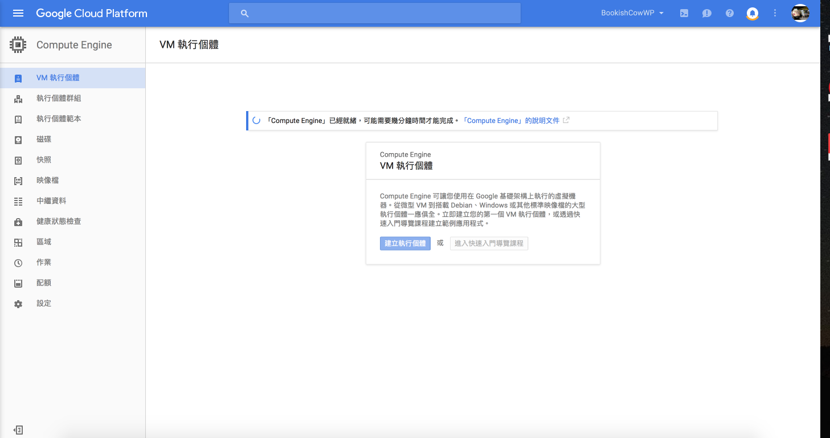830x438 pixels.
Task: Open 執行個體群組 in sidebar
Action: coord(59,99)
